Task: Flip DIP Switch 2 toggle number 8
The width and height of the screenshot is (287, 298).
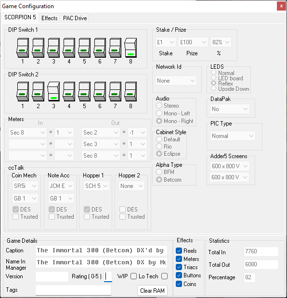Action: 130,92
